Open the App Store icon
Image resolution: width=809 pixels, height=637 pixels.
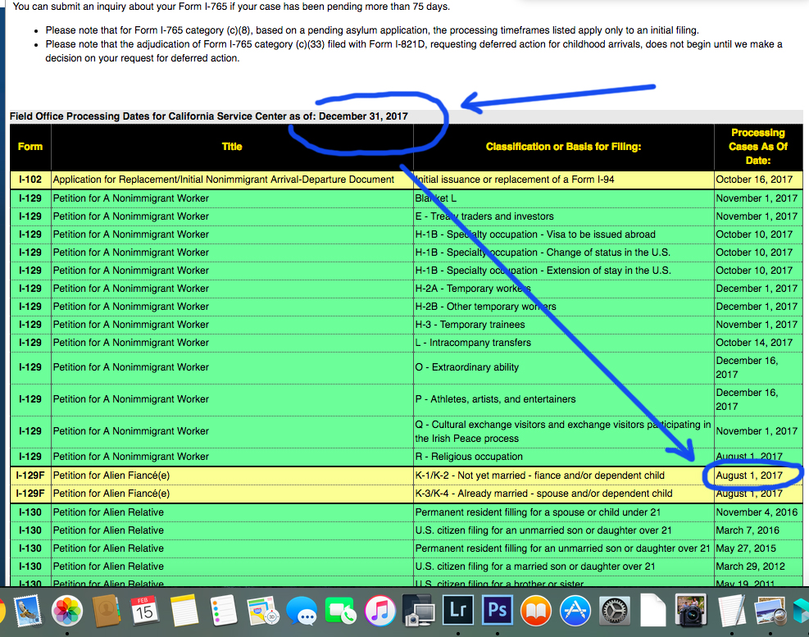click(575, 611)
